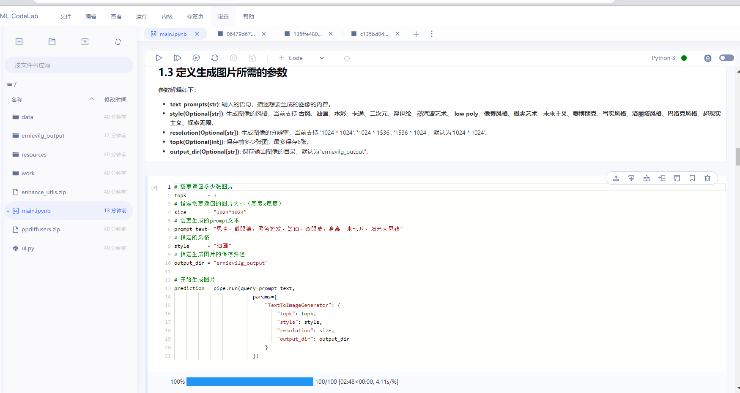Run the current notebook cell
740x393 pixels.
(x=159, y=58)
